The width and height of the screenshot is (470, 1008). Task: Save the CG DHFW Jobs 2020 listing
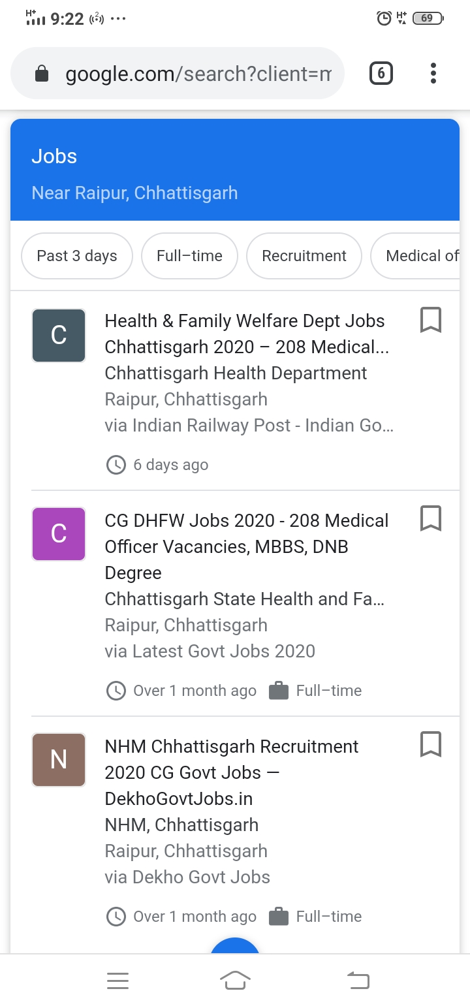pyautogui.click(x=431, y=518)
